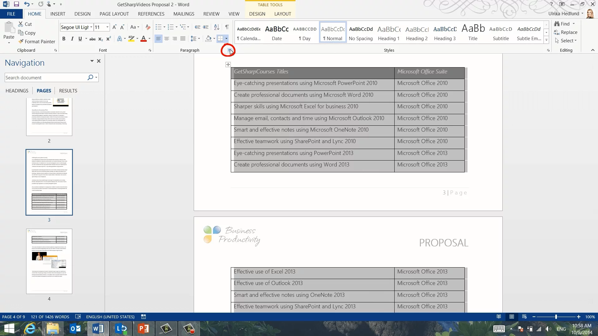Show paragraph marks with pilcrow icon

[227, 27]
